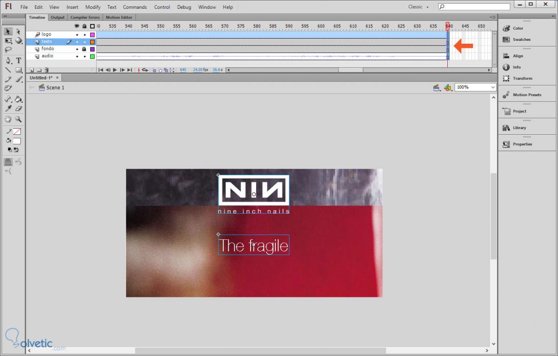Select the Free Transform tool

coord(8,40)
